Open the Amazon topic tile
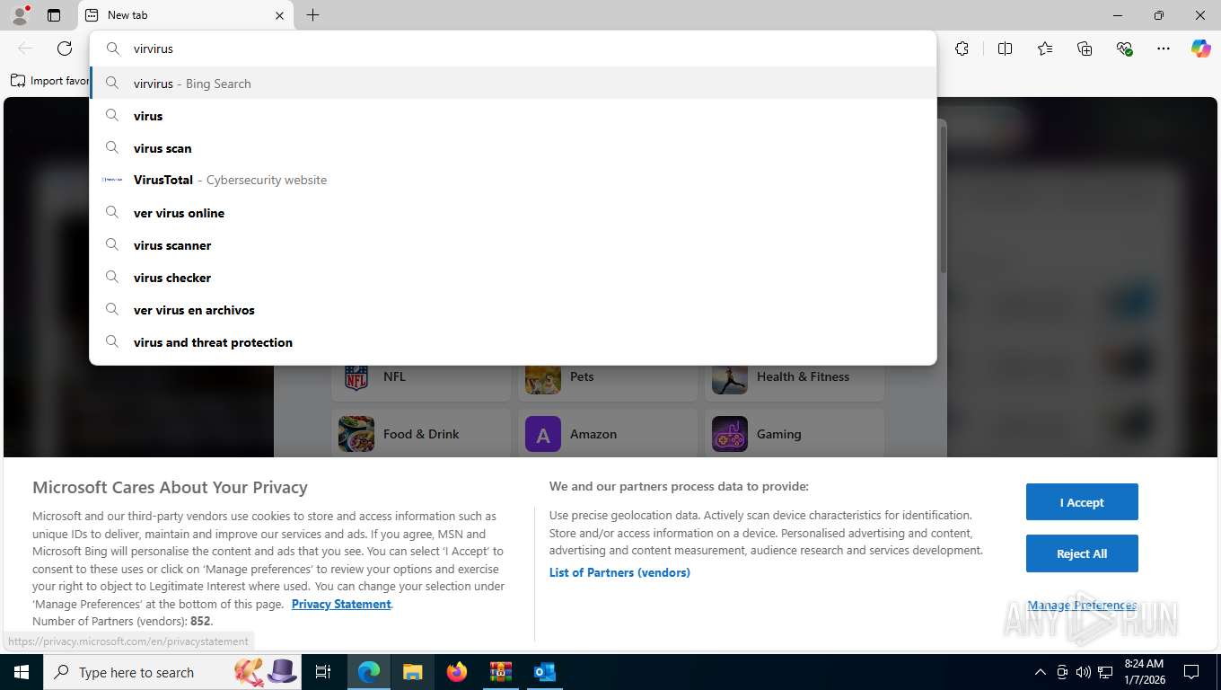The width and height of the screenshot is (1221, 690). coord(608,433)
